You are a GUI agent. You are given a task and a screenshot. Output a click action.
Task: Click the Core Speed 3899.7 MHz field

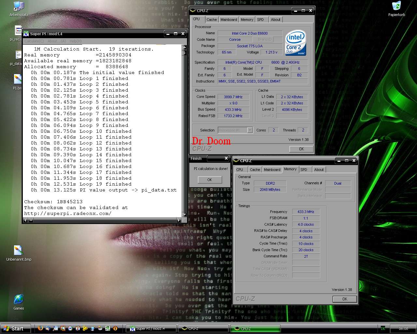point(233,97)
